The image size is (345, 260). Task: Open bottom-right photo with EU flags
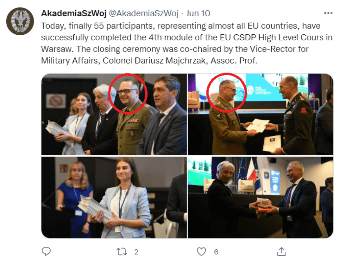(x=261, y=197)
